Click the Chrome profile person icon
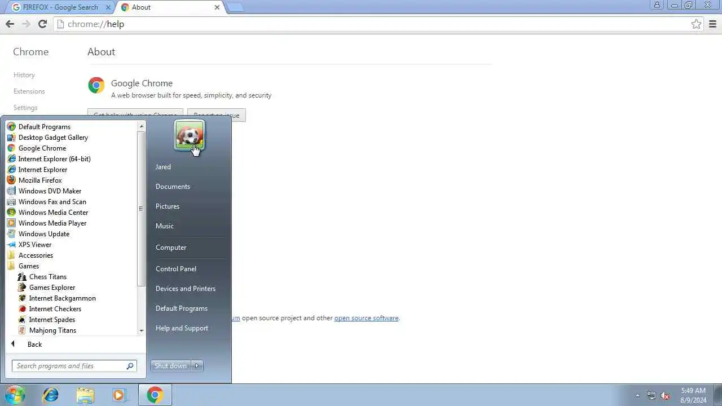The height and width of the screenshot is (406, 722). click(x=657, y=5)
